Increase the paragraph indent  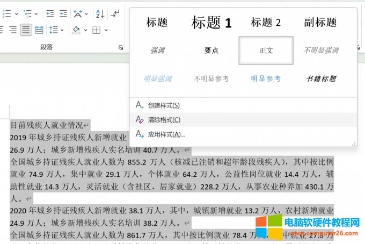tap(64, 13)
